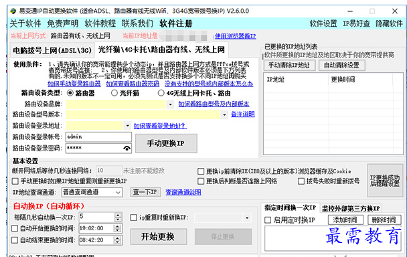
Task: Click IP更换成功后提醒设置 button
Action: 385,181
